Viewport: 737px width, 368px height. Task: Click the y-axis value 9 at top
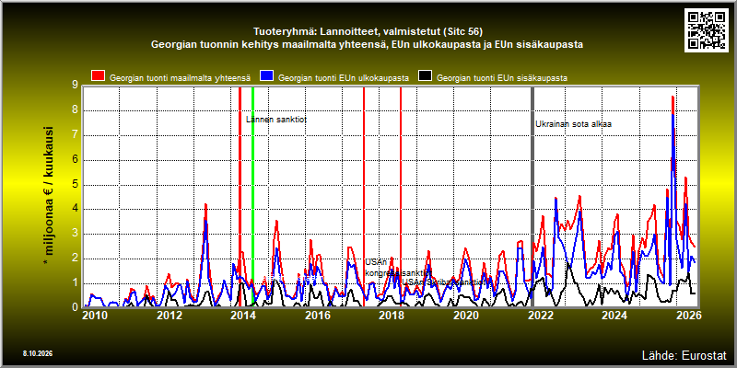click(76, 85)
